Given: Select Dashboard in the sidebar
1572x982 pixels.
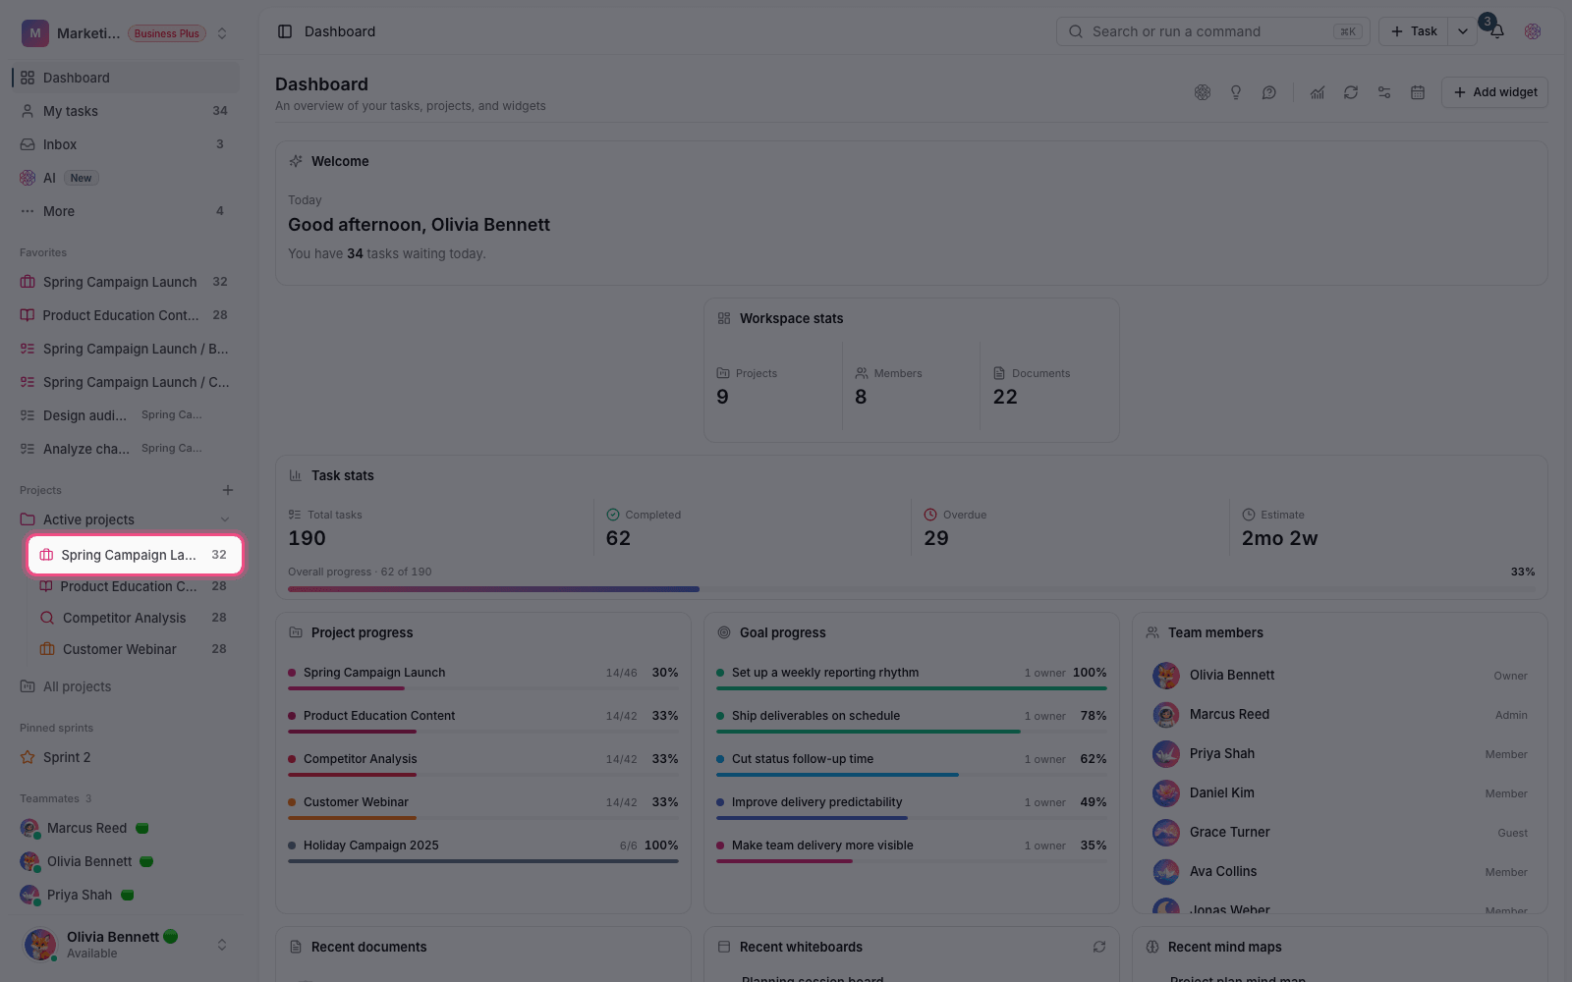Looking at the screenshot, I should 126,78.
